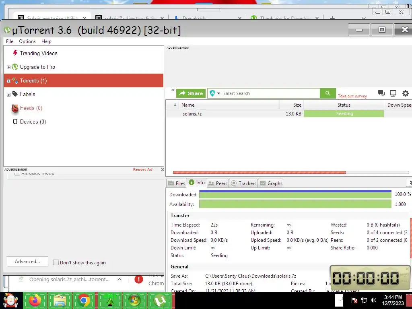Switch to the Info tab

(x=196, y=182)
